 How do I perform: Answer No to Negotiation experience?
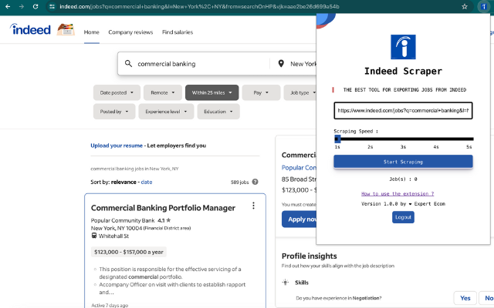tap(487, 298)
